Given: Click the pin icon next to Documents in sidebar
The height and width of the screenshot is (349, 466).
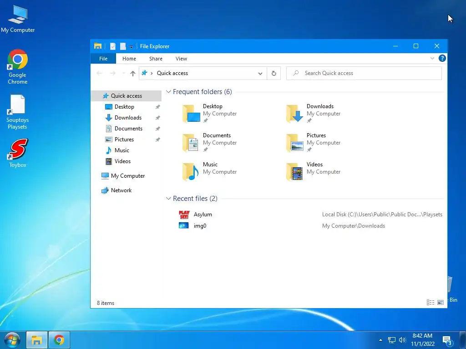Looking at the screenshot, I should (x=157, y=129).
